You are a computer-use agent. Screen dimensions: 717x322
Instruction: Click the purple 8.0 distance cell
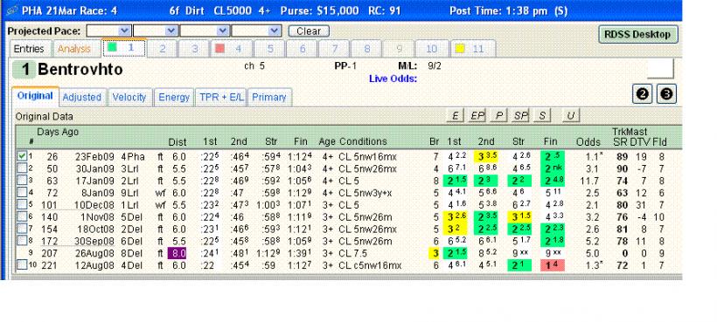tap(178, 253)
